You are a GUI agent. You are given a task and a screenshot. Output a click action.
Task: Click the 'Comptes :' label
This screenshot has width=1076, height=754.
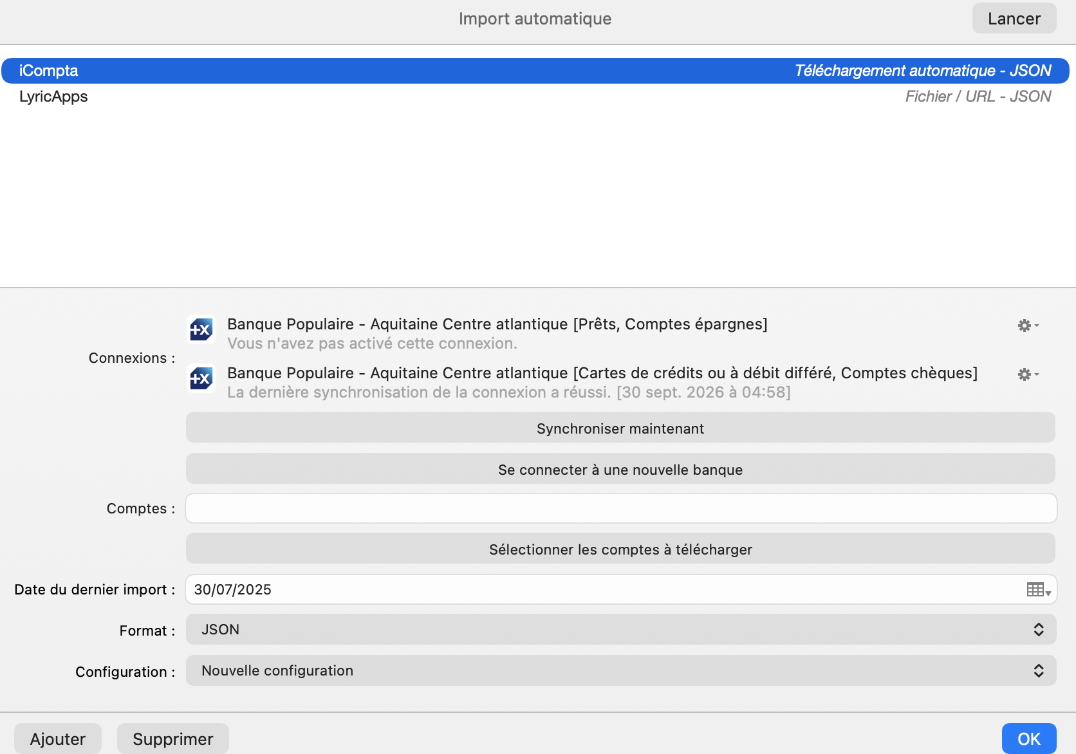(141, 509)
